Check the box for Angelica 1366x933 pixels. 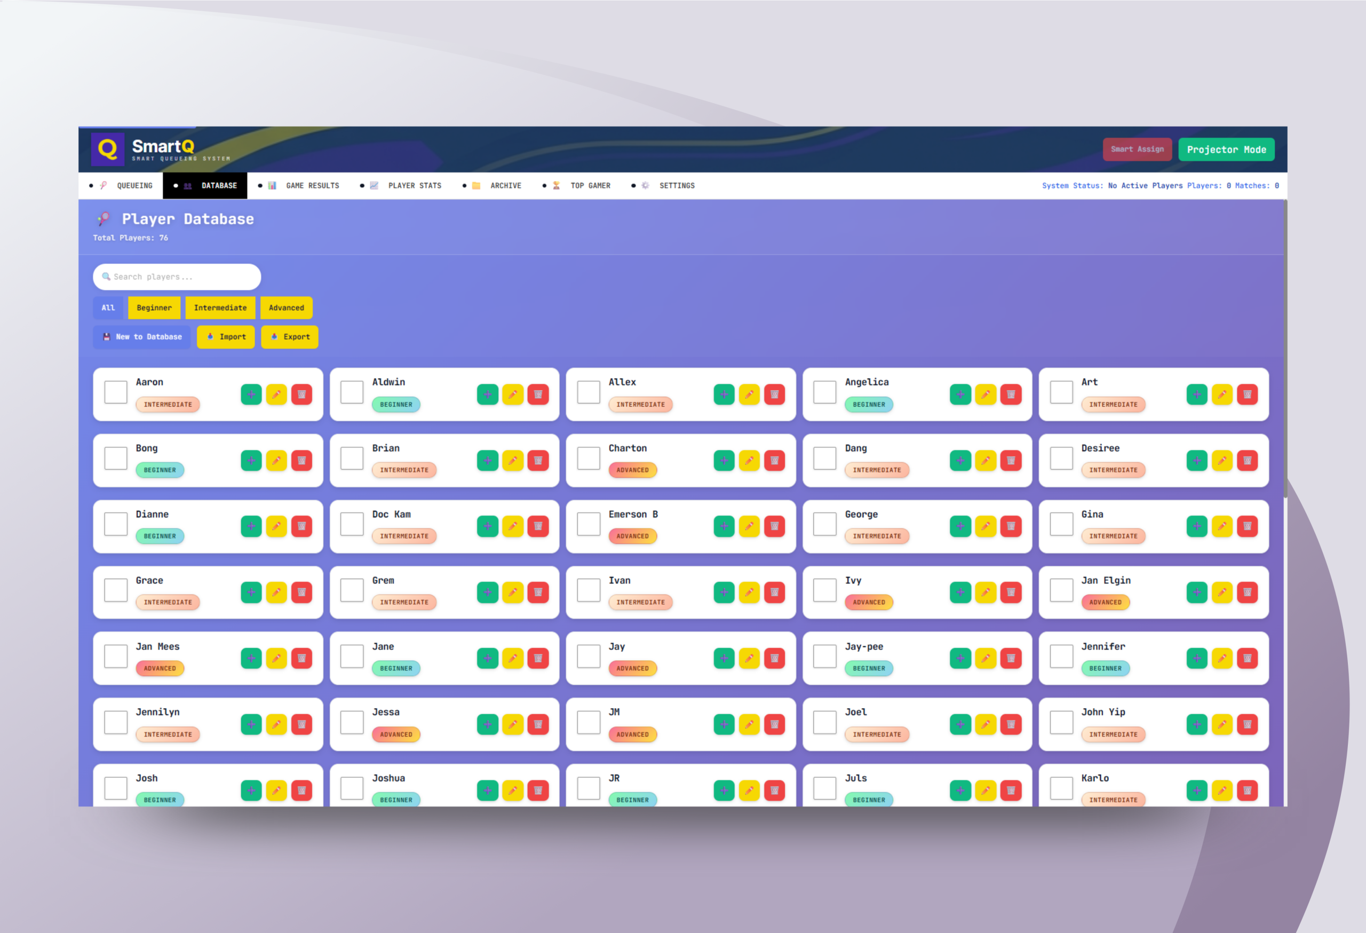point(824,393)
